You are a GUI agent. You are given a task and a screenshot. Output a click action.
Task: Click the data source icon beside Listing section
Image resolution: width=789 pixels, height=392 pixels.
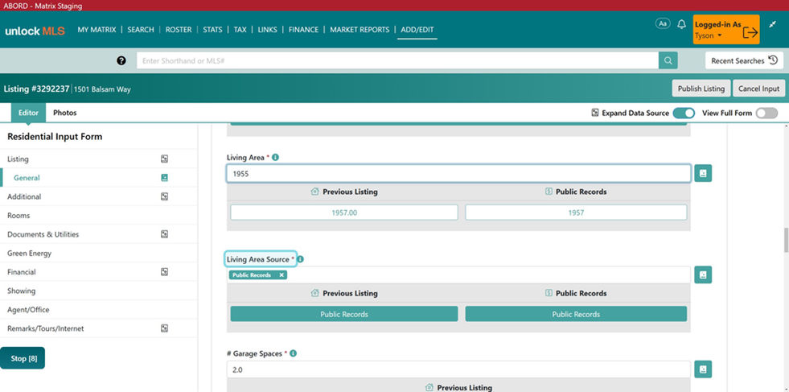click(x=164, y=159)
